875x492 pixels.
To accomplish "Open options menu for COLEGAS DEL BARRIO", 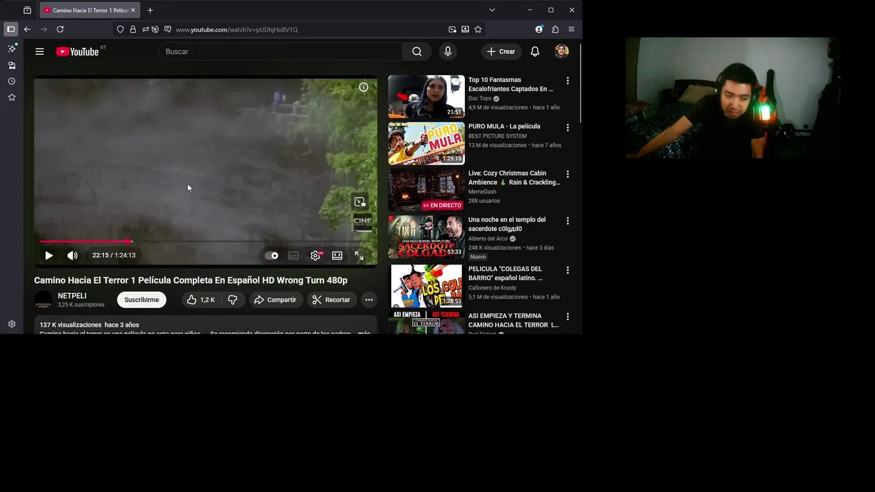I will click(567, 270).
